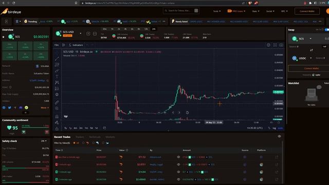Viewport: 329px width, 185px height.
Task: Open Stats dropdown in header
Action: [x=255, y=11]
